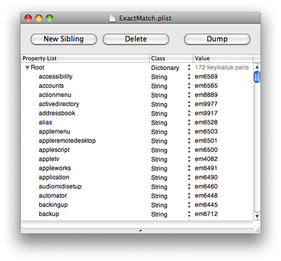Select the backup key

click(x=49, y=214)
